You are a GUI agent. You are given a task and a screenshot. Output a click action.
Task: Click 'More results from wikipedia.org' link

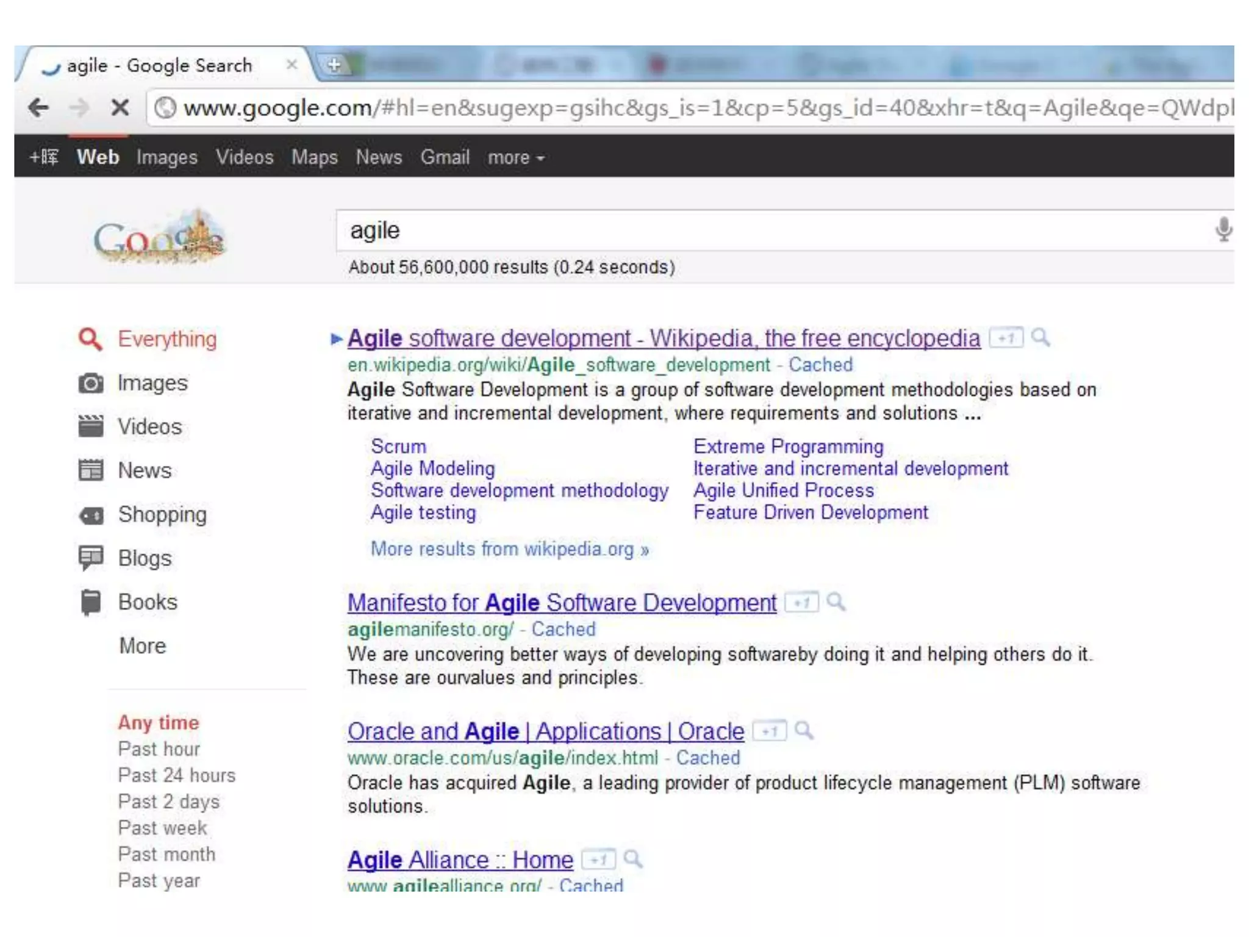click(509, 549)
